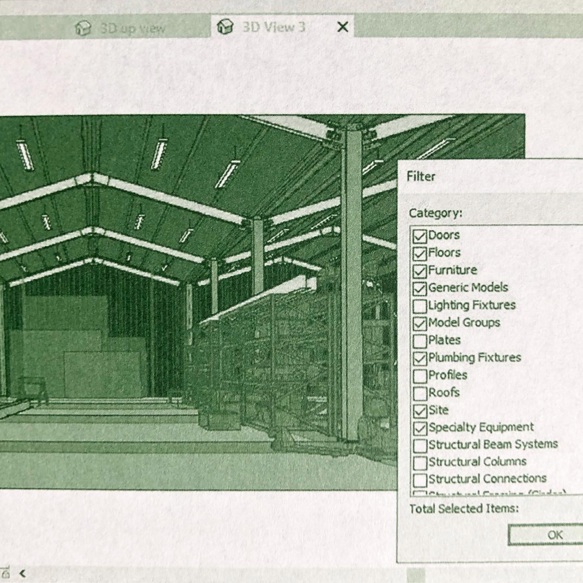Uncheck the Plumbing Fixtures checkbox
583x583 pixels.
420,358
